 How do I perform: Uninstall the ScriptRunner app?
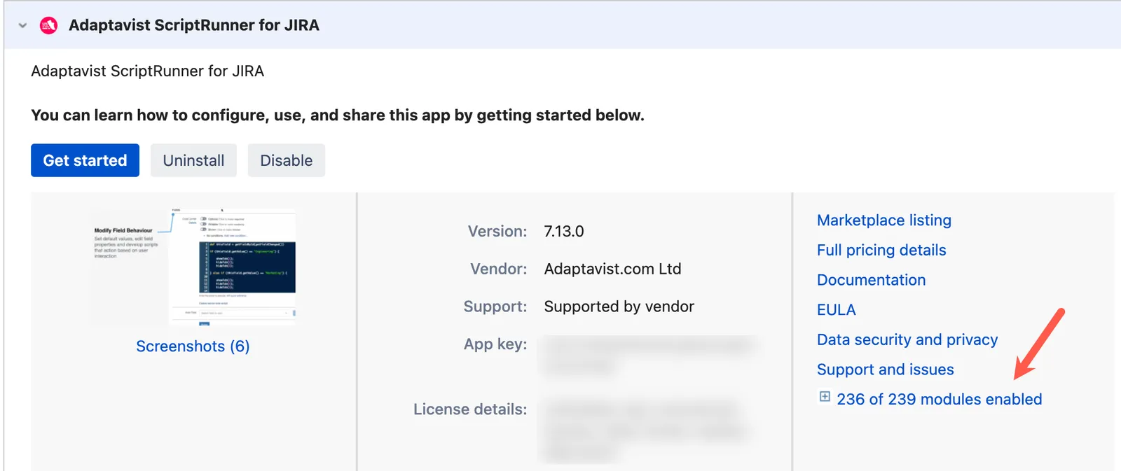pos(193,160)
